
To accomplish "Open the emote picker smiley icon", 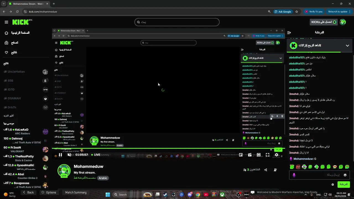I will click(345, 175).
